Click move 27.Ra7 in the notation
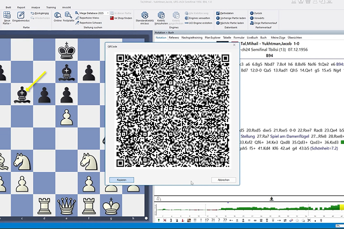Viewport: 344px width, 229px height. point(263,136)
